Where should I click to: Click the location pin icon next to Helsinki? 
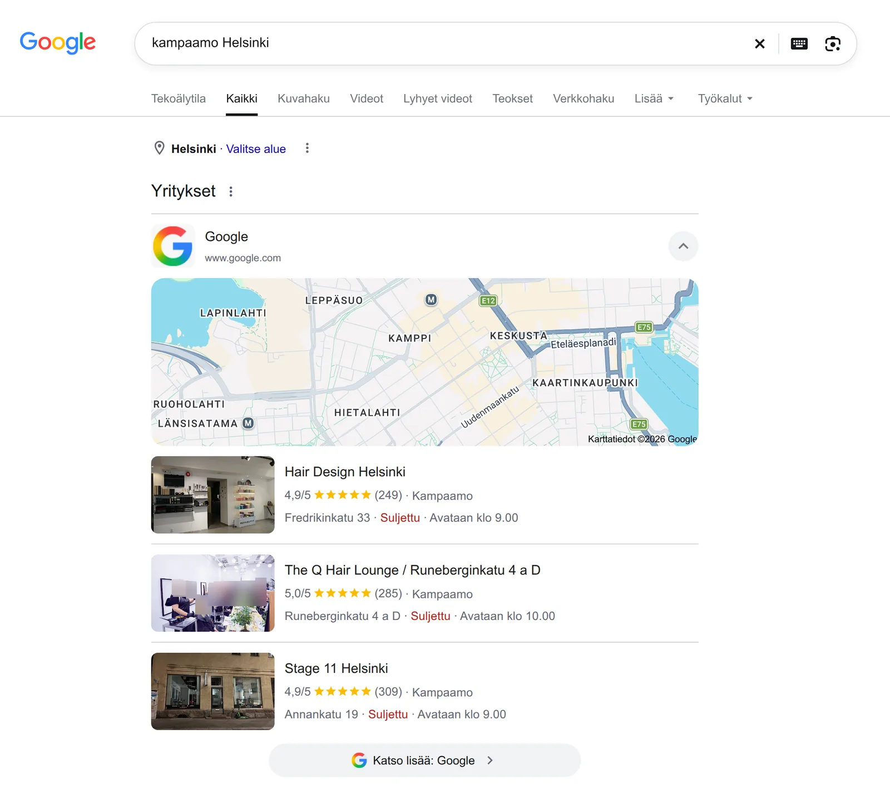pos(159,148)
